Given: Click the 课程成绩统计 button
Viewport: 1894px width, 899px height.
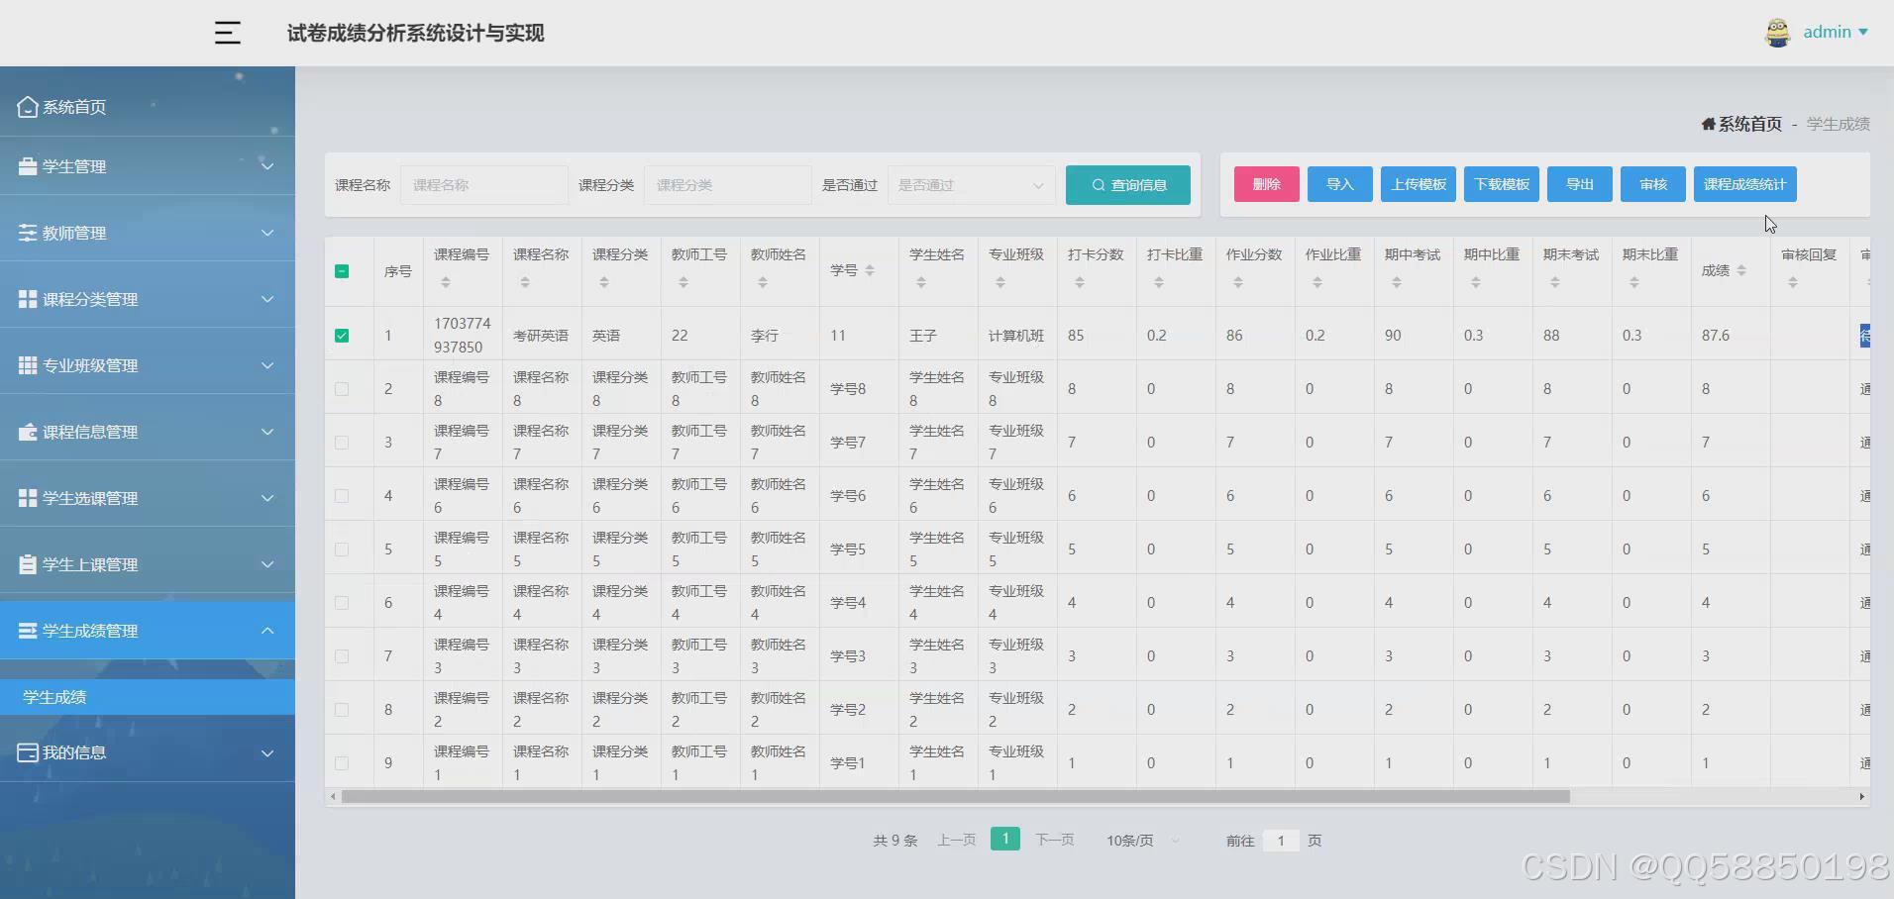Looking at the screenshot, I should point(1745,184).
